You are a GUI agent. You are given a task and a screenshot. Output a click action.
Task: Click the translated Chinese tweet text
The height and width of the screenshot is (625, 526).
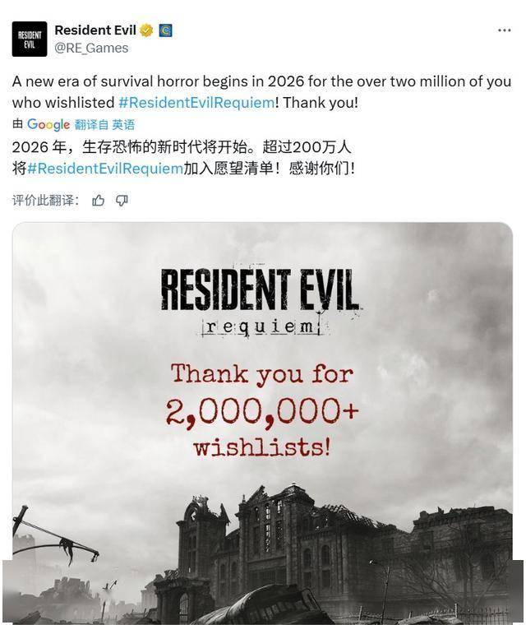pos(183,158)
